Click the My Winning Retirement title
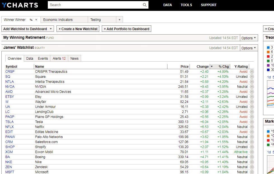This screenshot has width=274, height=174. point(24,37)
